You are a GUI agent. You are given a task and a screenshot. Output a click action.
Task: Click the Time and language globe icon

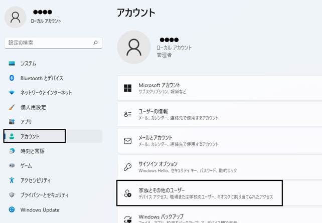click(x=12, y=151)
